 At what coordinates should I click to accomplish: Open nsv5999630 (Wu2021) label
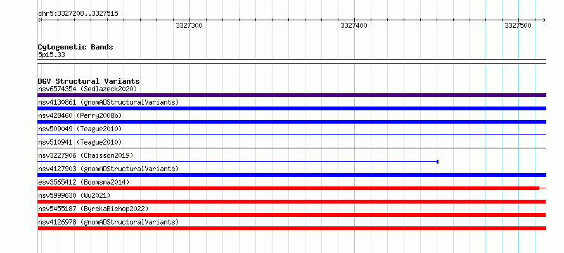pos(74,195)
